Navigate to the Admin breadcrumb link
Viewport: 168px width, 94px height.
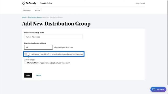(x=24, y=17)
